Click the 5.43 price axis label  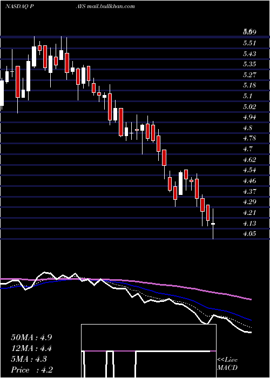[249, 54]
